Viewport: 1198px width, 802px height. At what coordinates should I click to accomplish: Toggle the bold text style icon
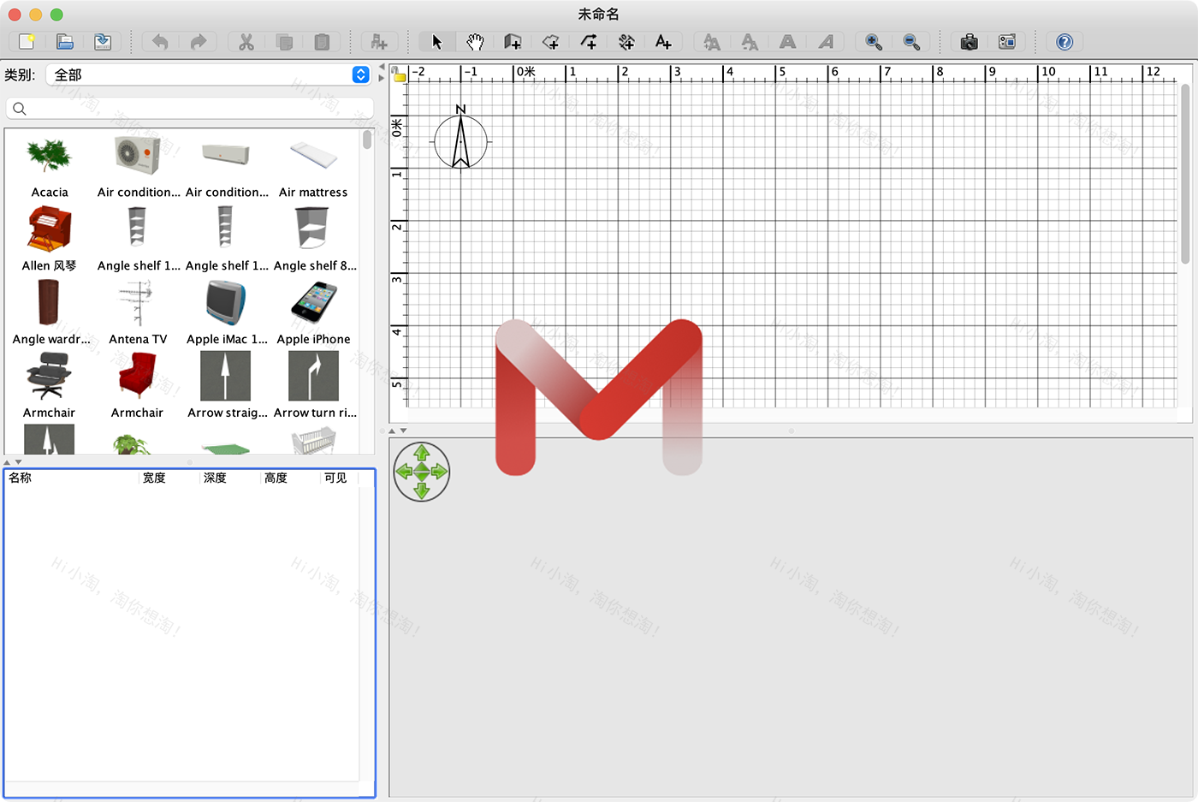point(788,42)
